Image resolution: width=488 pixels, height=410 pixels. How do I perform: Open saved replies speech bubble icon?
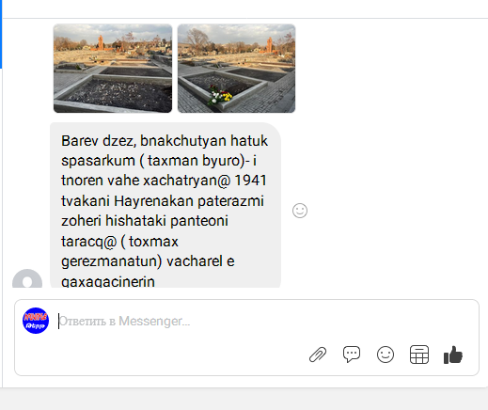(352, 355)
